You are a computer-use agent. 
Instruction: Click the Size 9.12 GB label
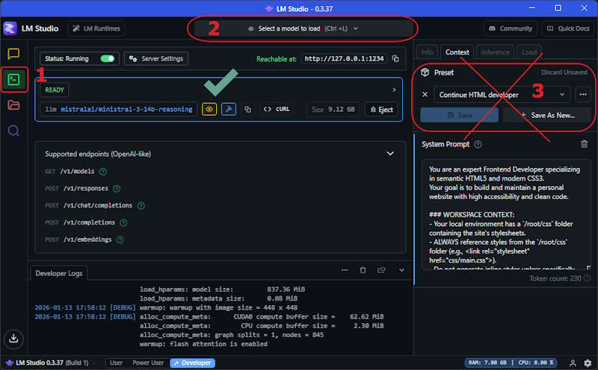click(333, 110)
